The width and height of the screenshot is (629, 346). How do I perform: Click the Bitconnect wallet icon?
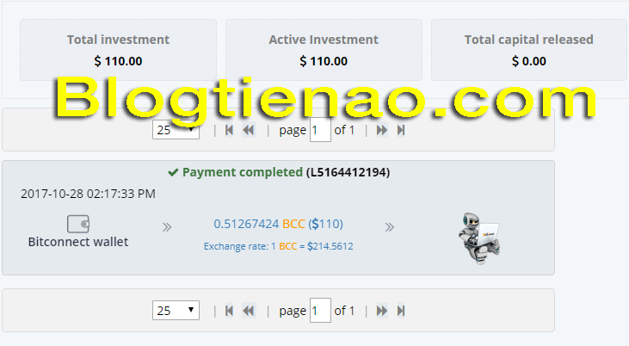pyautogui.click(x=78, y=224)
